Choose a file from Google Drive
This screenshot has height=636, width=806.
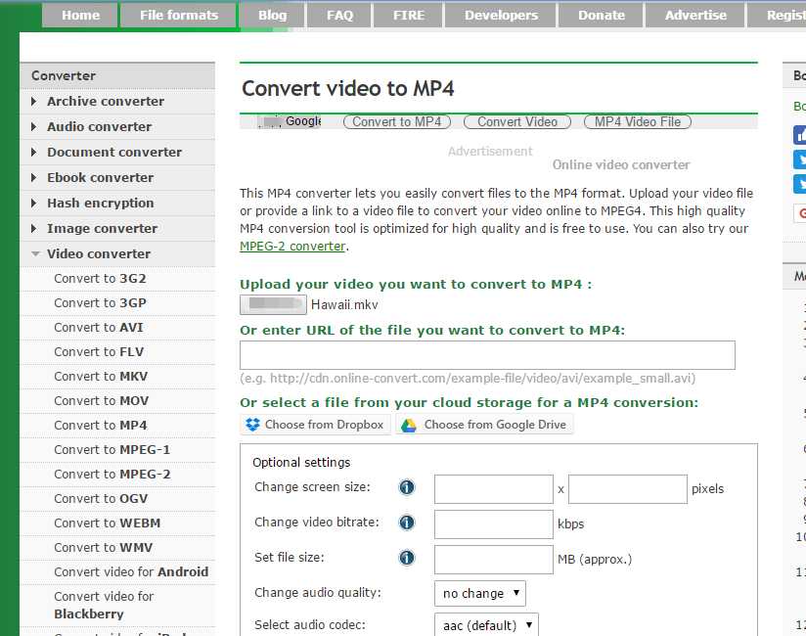484,425
